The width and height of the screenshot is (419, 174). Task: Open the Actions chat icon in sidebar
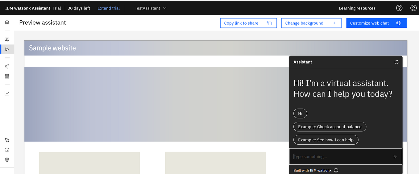[7, 39]
